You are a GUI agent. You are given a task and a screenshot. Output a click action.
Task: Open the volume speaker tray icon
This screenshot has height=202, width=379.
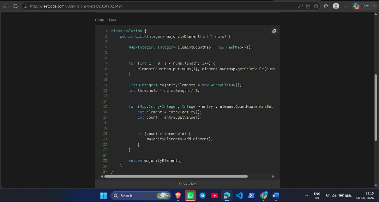point(334,196)
